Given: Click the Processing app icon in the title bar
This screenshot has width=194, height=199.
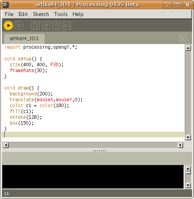Looking at the screenshot, I should pos(6,5).
